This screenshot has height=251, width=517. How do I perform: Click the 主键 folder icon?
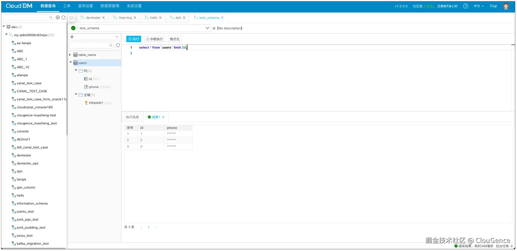pyautogui.click(x=81, y=95)
